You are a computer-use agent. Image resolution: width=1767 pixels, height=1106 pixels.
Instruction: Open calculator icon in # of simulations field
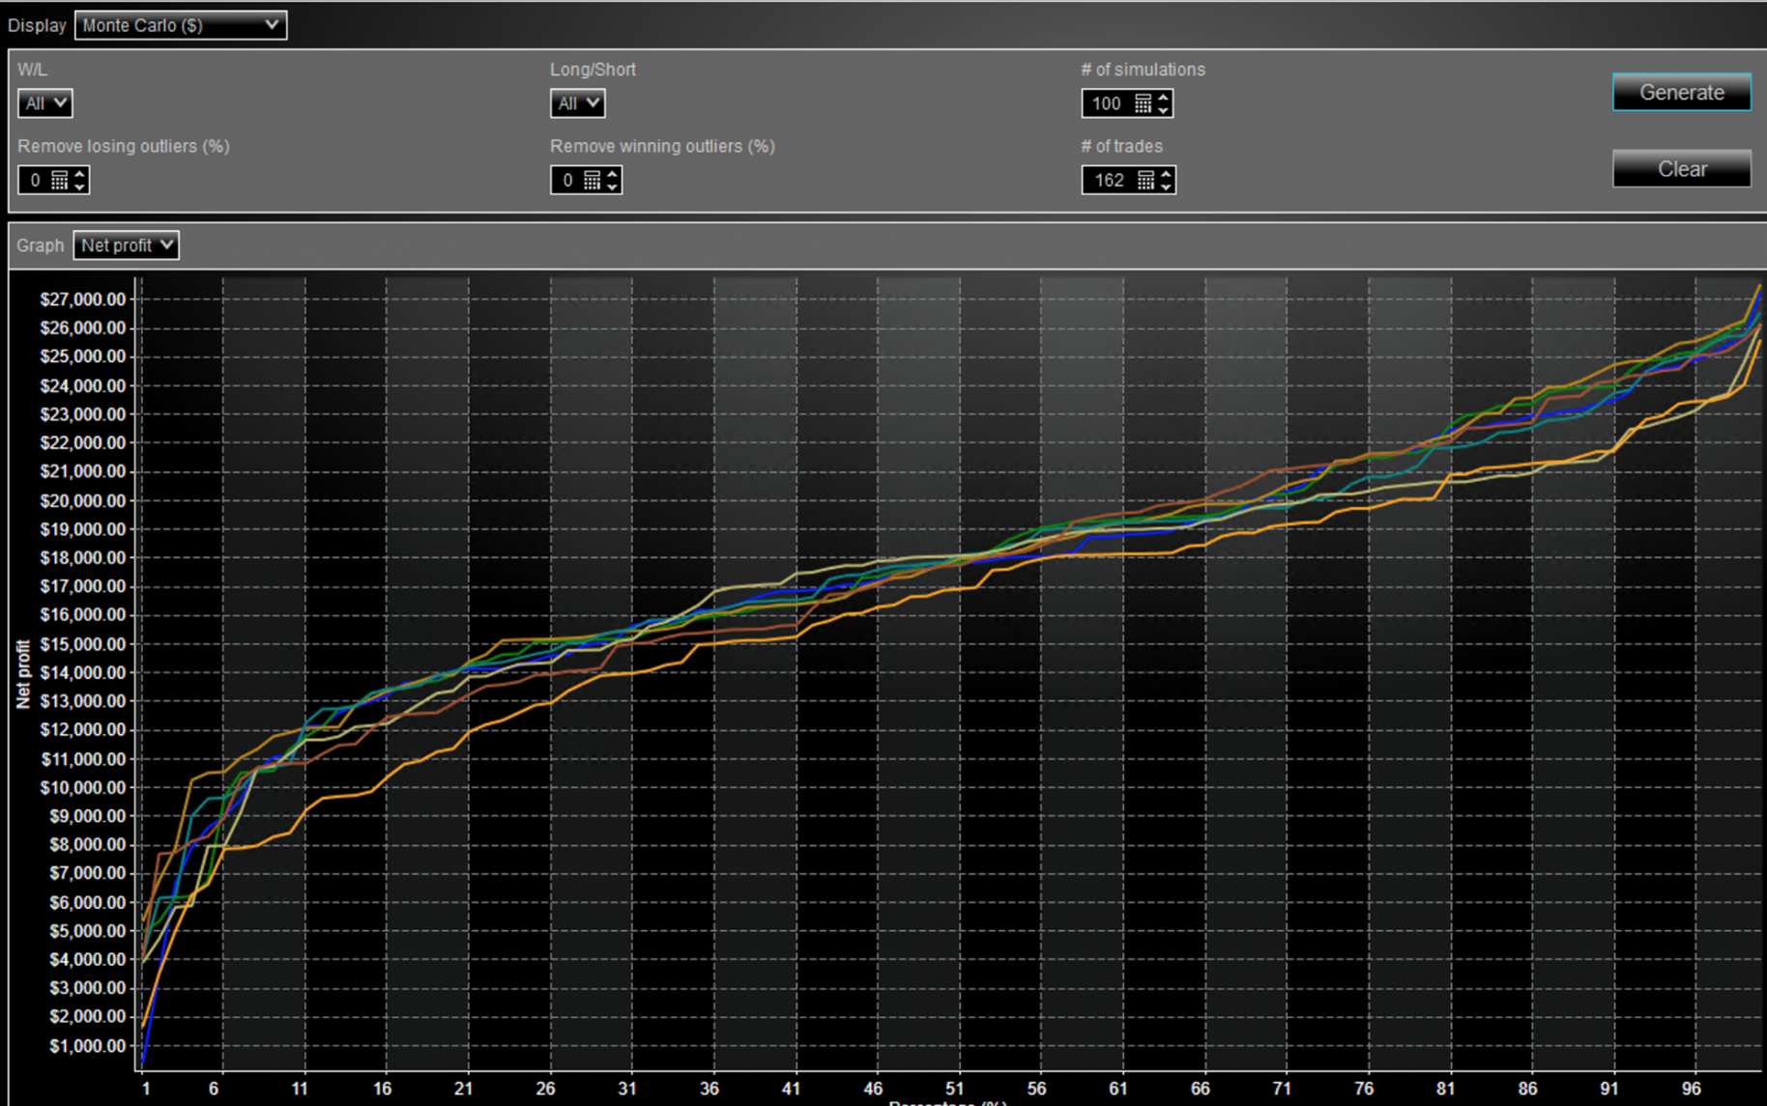(x=1143, y=103)
